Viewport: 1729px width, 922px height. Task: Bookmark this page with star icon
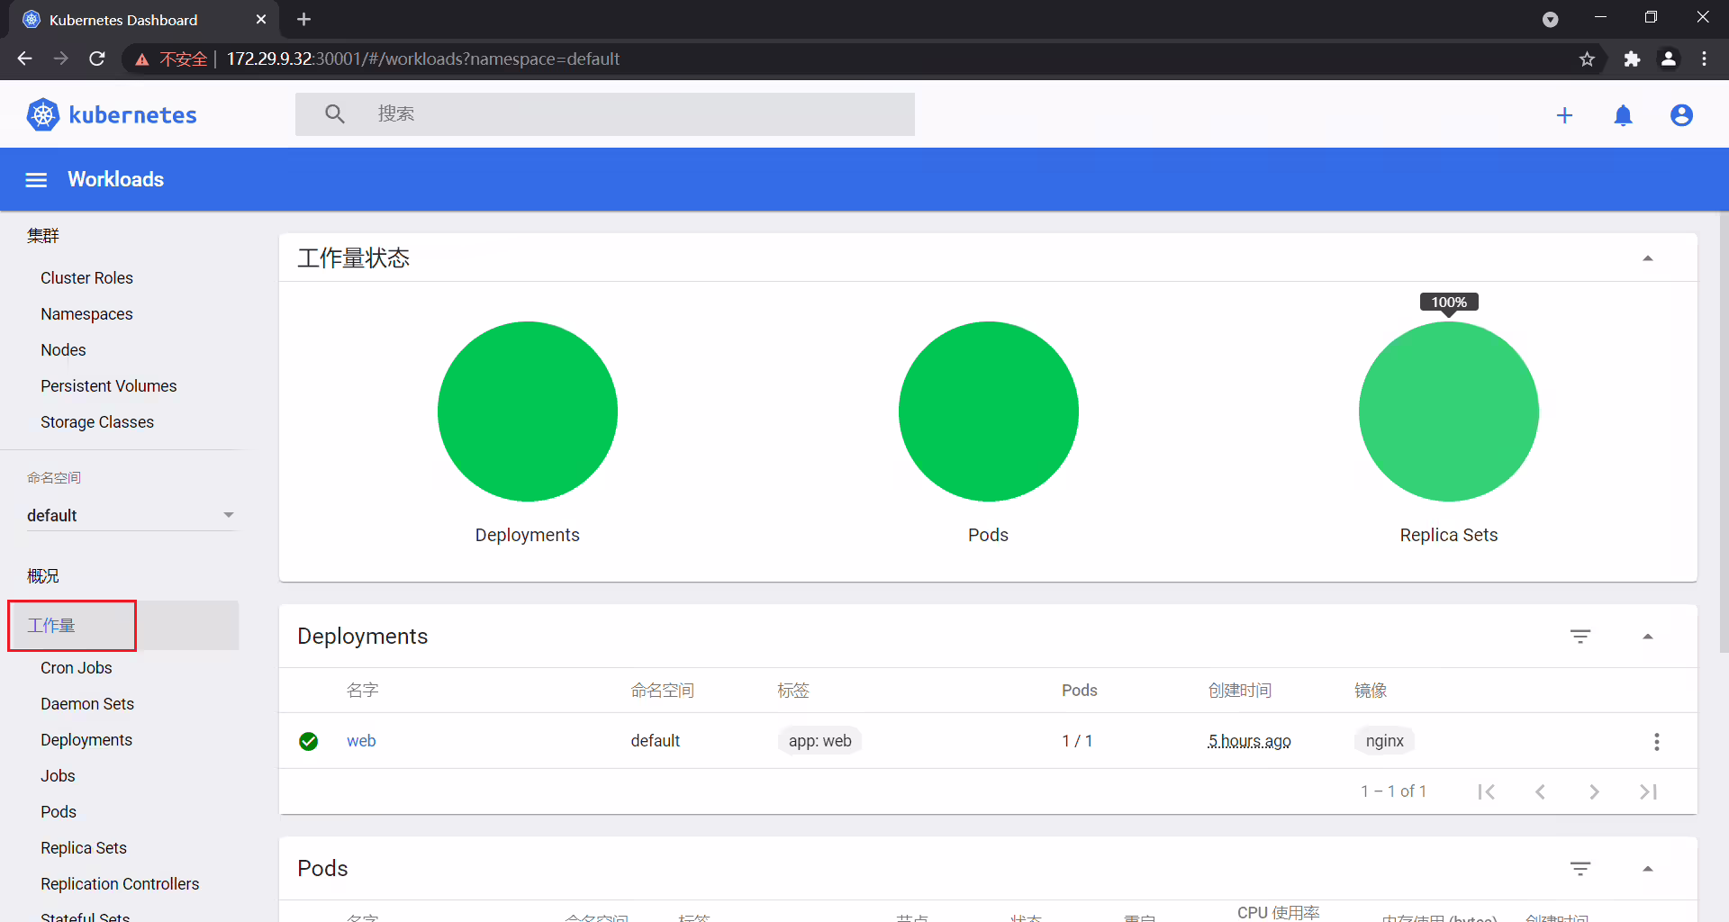click(x=1587, y=59)
